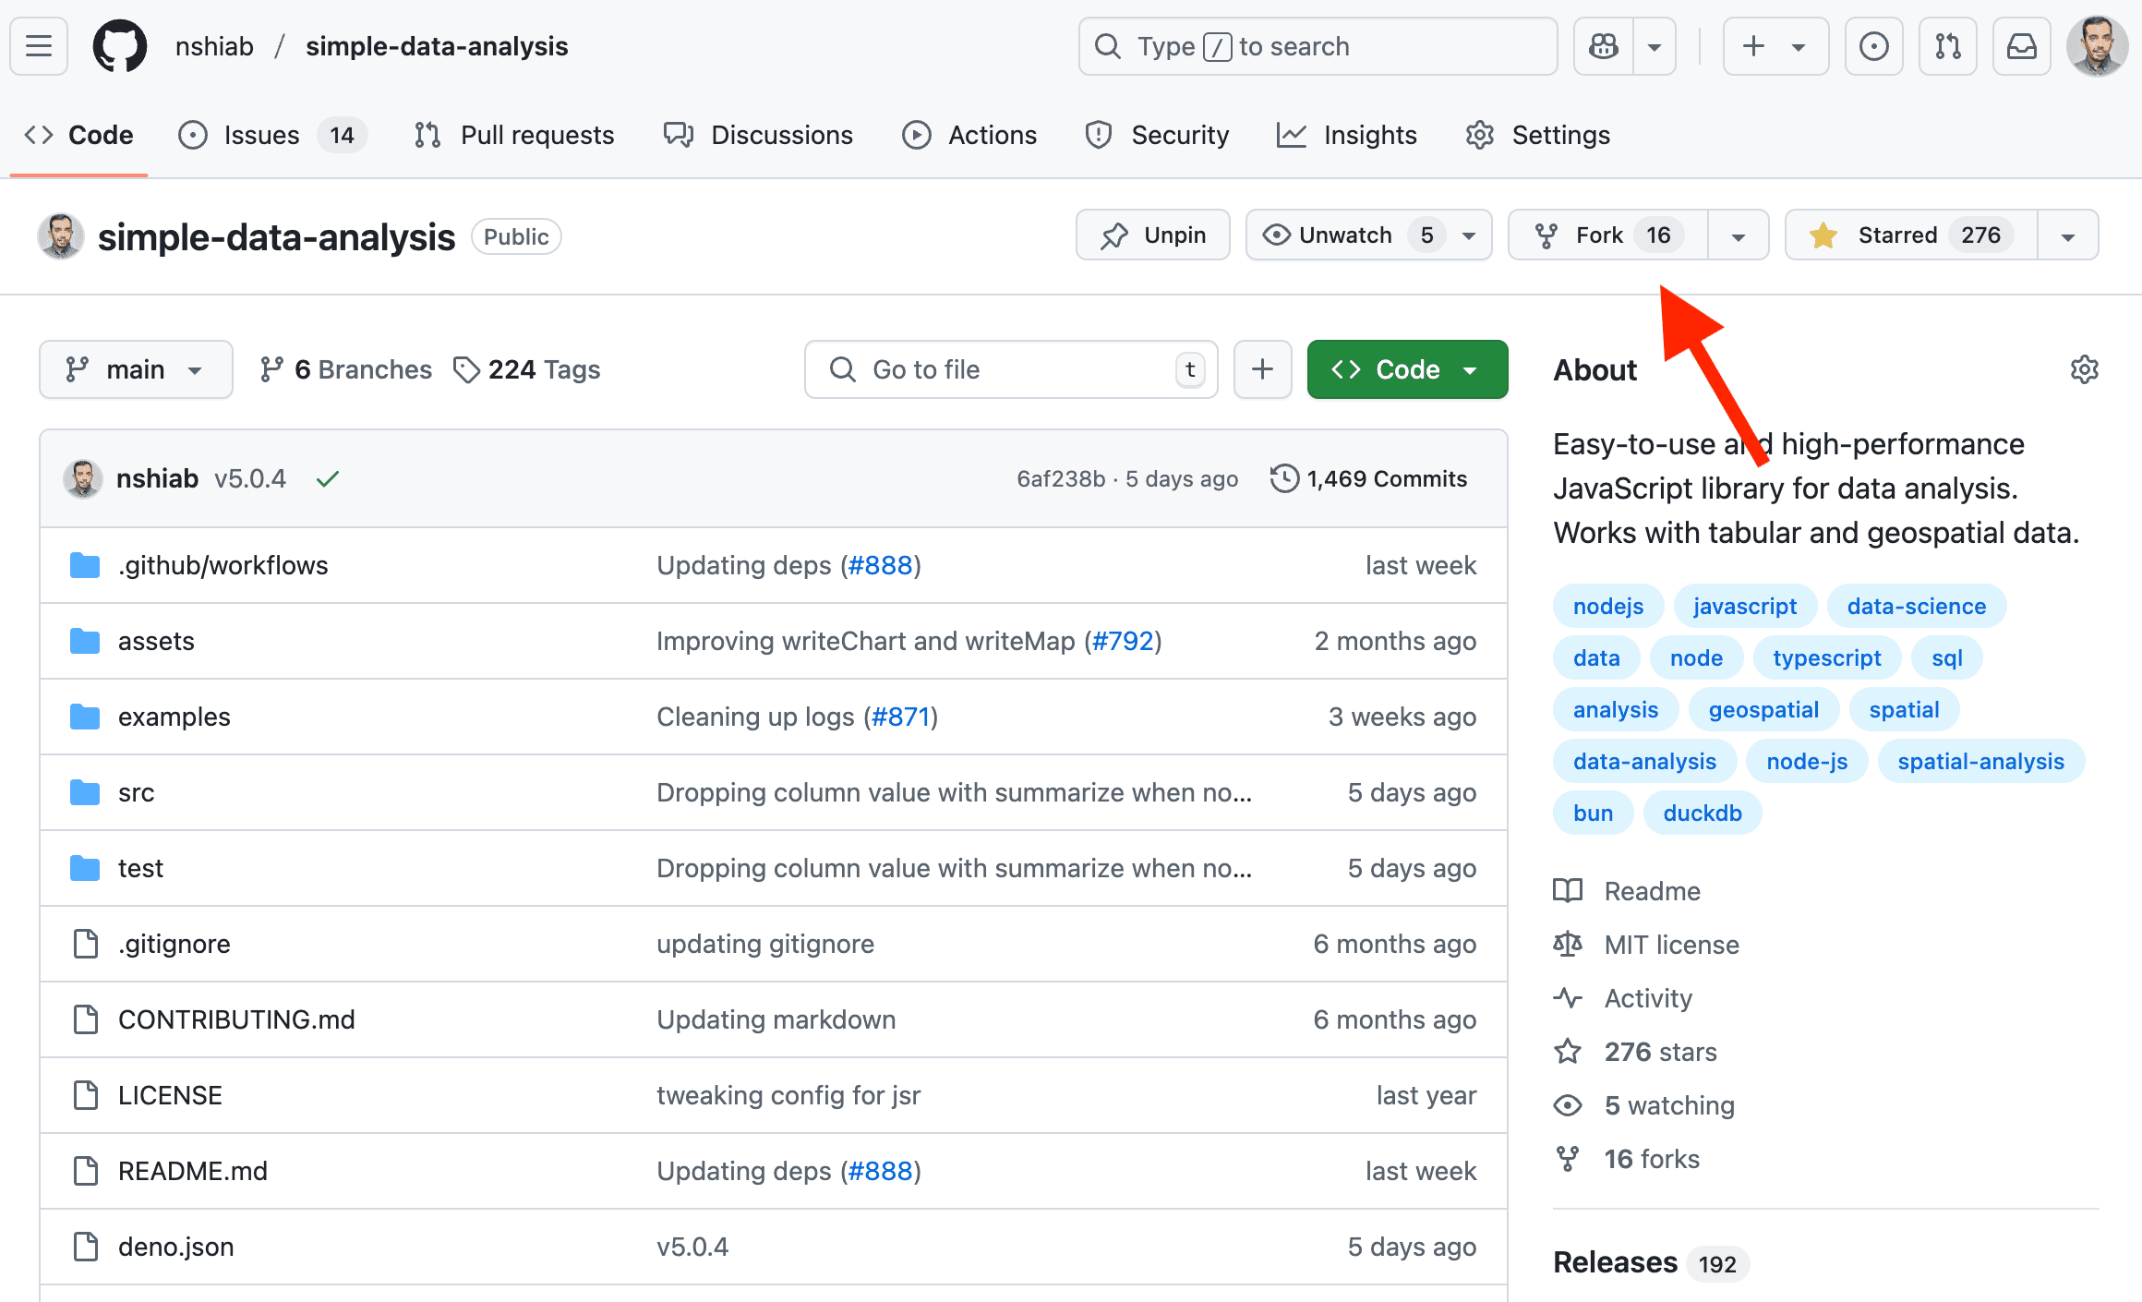Switch to the Issues tab
Image resolution: width=2142 pixels, height=1302 pixels.
pos(272,135)
